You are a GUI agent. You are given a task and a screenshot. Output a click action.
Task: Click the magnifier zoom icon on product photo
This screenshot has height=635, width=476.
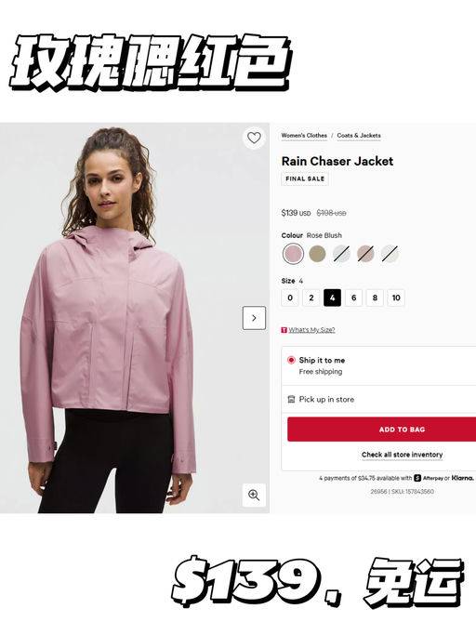coord(254,495)
